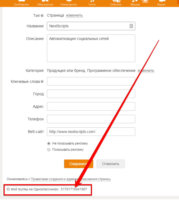Click the Страница type value text
The image size is (179, 200).
55,16
